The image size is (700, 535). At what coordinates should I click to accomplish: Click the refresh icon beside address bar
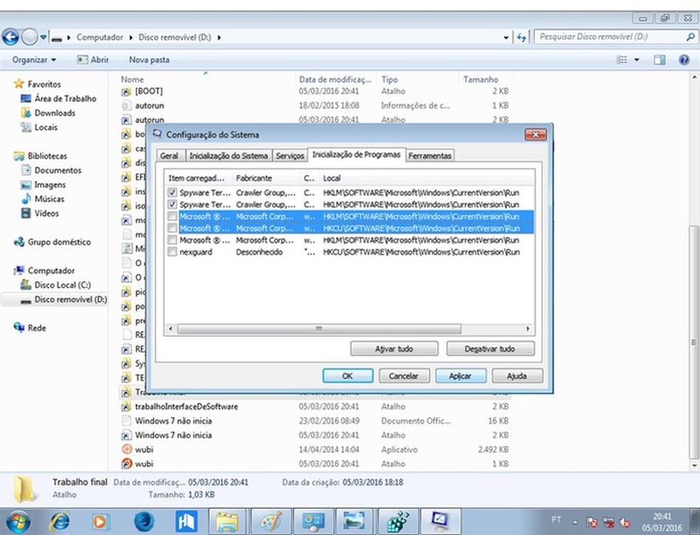(521, 37)
